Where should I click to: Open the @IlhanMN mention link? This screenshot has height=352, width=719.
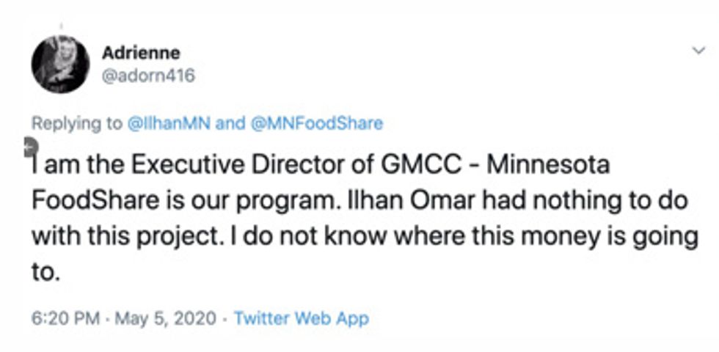[x=169, y=123]
